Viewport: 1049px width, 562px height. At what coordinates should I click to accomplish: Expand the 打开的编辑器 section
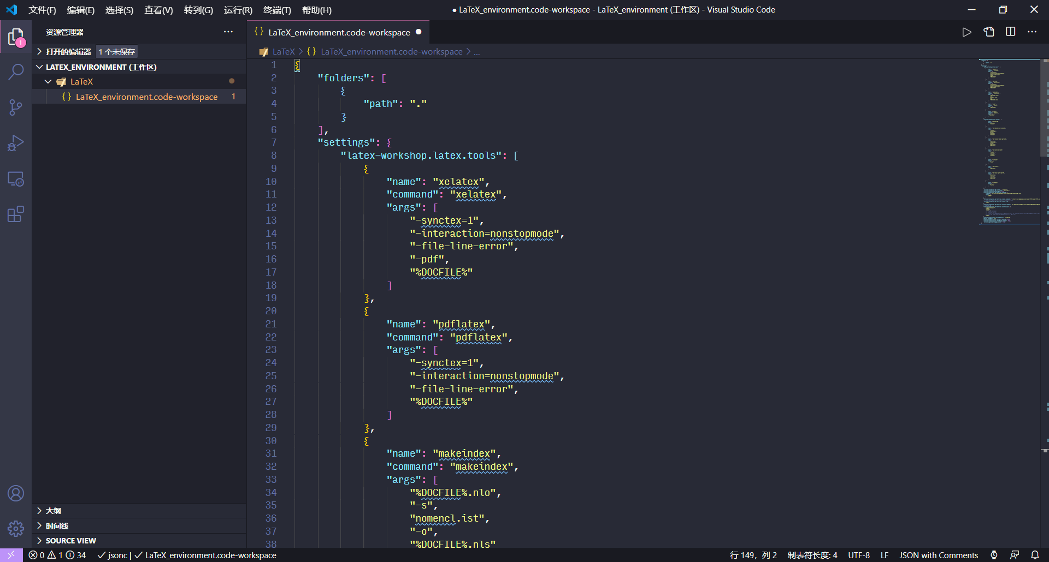point(68,51)
